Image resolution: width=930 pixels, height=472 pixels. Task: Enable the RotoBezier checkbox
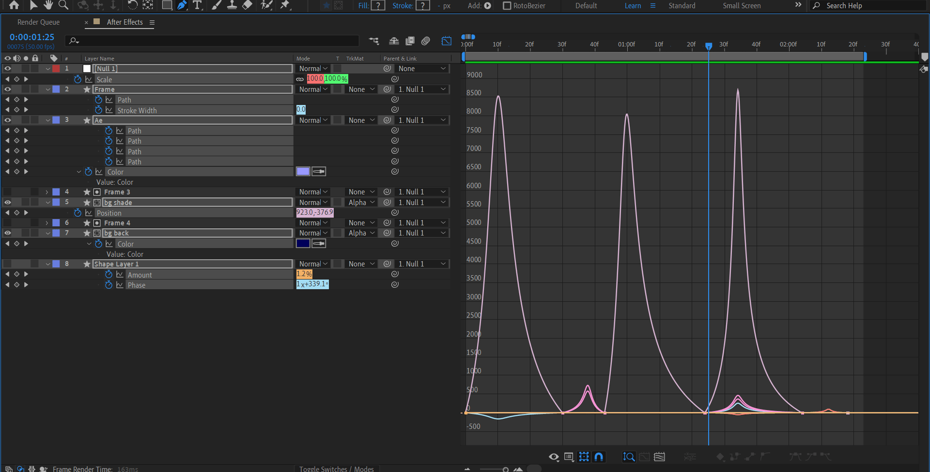[507, 6]
